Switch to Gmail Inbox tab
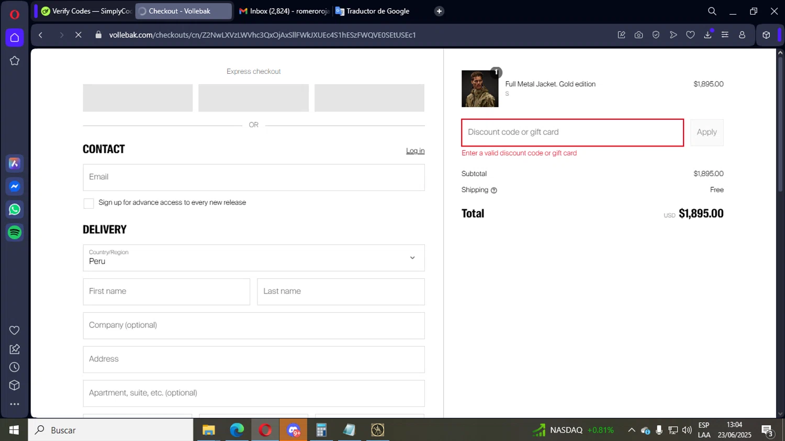Image resolution: width=785 pixels, height=441 pixels. click(x=284, y=11)
